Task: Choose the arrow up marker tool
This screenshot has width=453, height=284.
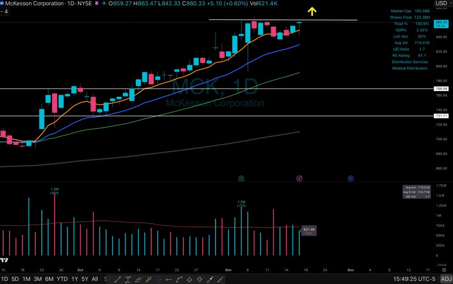Action: point(189,279)
